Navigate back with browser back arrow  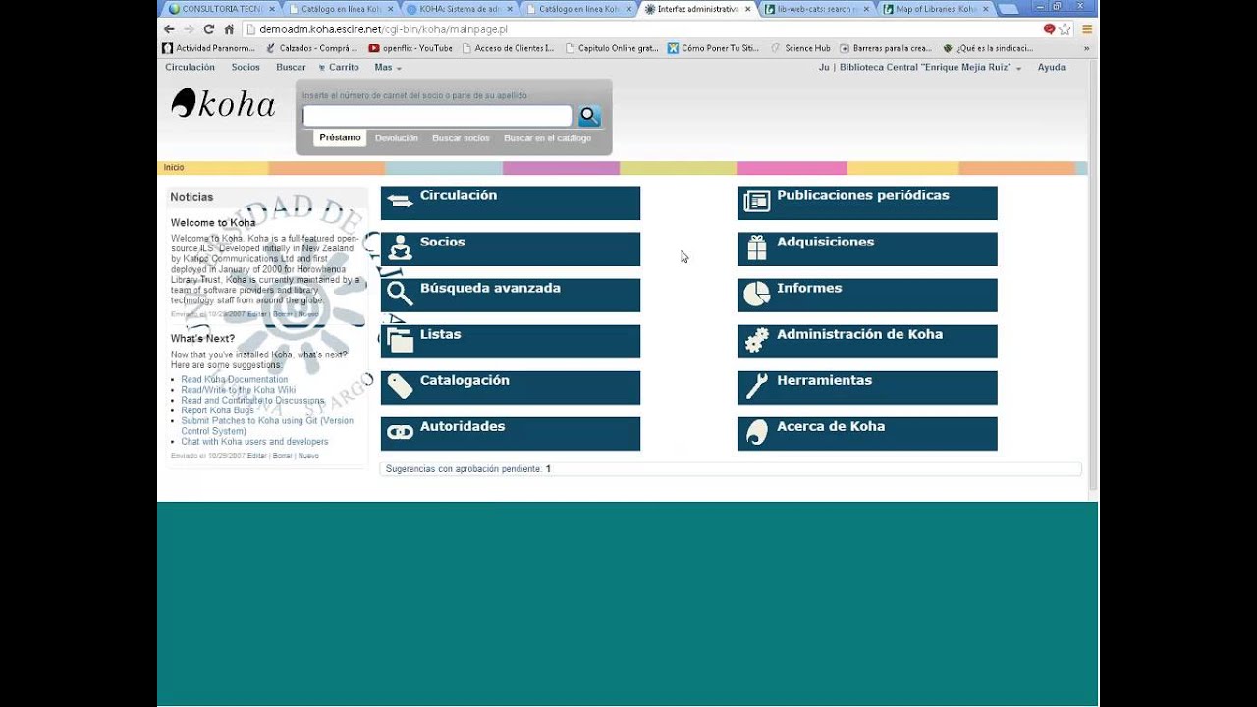(169, 29)
